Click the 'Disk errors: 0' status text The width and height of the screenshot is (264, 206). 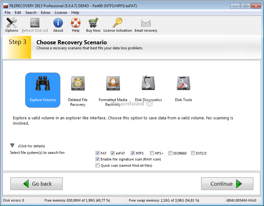(x=14, y=200)
